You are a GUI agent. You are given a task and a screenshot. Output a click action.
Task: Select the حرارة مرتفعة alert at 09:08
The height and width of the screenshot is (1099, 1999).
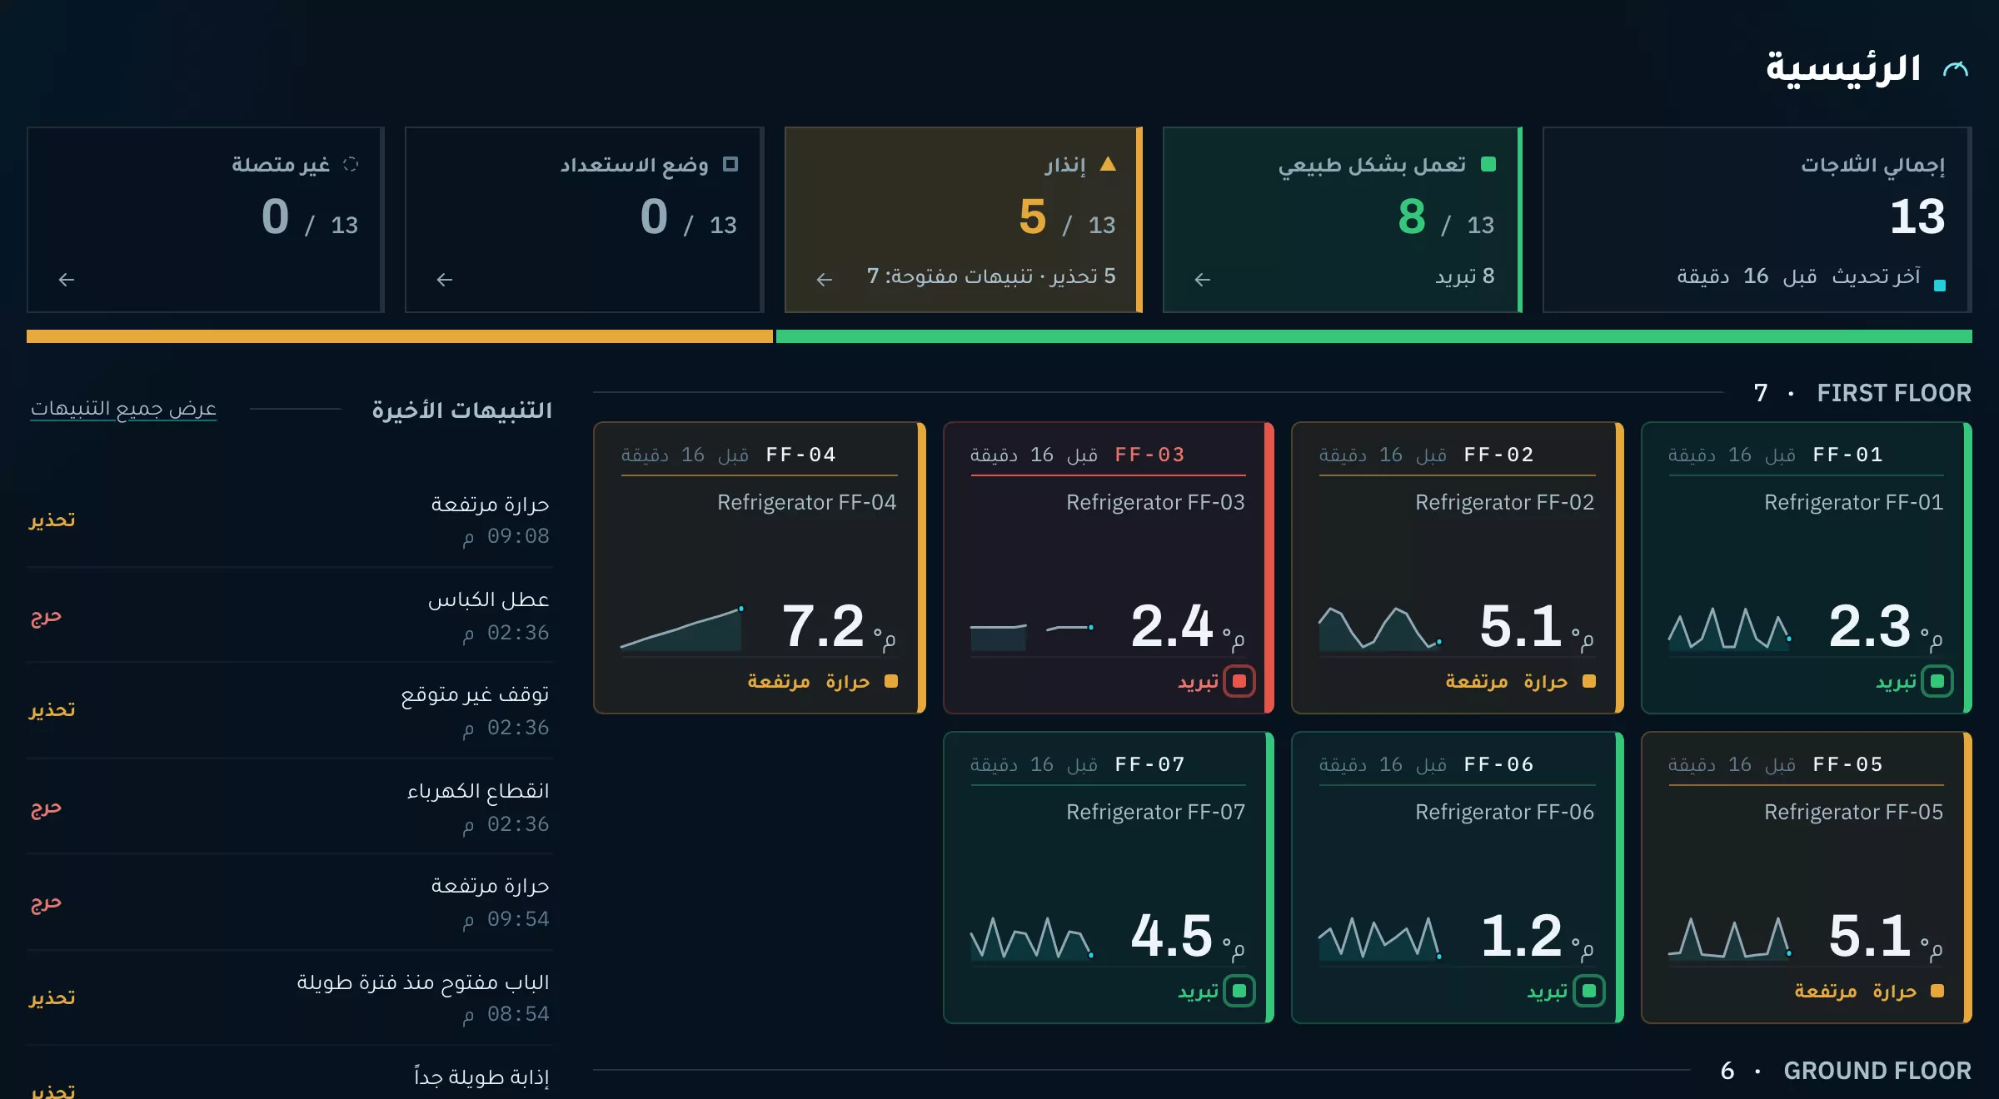click(x=289, y=520)
